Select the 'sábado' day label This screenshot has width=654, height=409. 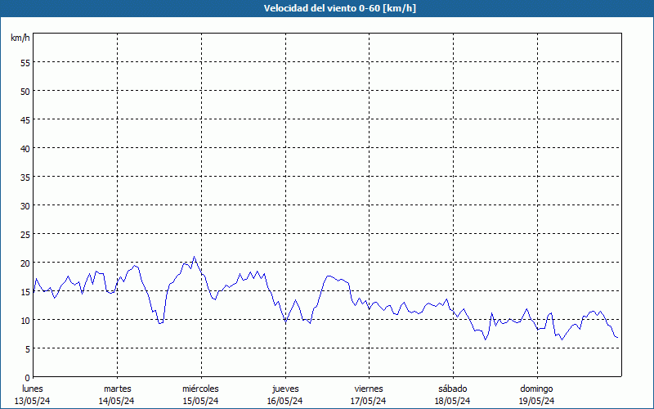[453, 389]
